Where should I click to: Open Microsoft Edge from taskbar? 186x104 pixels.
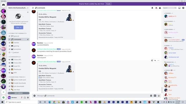[x=50, y=102]
